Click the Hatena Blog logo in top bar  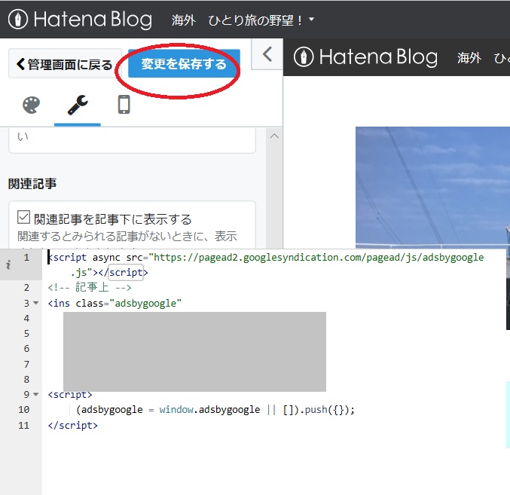point(80,20)
